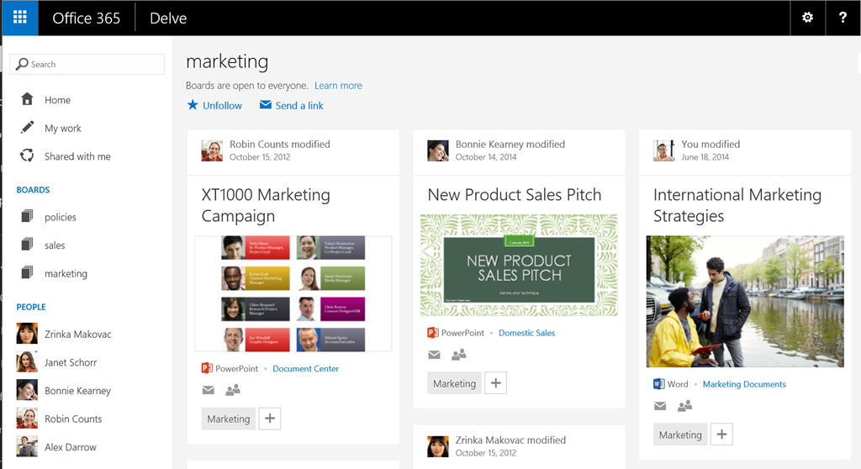The width and height of the screenshot is (861, 469).
Task: Click the Marketing tag on XT1000 card
Action: point(229,419)
